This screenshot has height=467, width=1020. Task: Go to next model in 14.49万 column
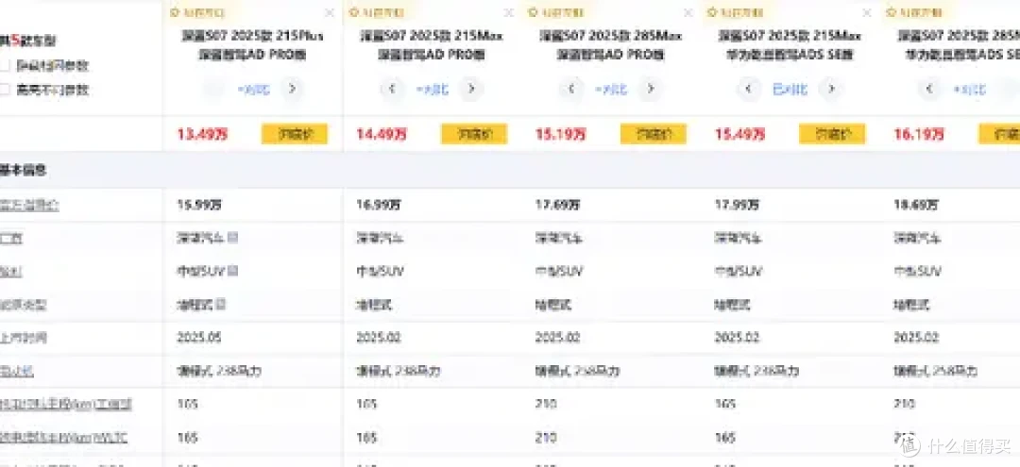pos(471,89)
